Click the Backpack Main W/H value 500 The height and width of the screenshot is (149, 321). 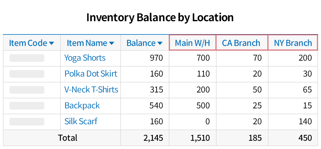(203, 105)
